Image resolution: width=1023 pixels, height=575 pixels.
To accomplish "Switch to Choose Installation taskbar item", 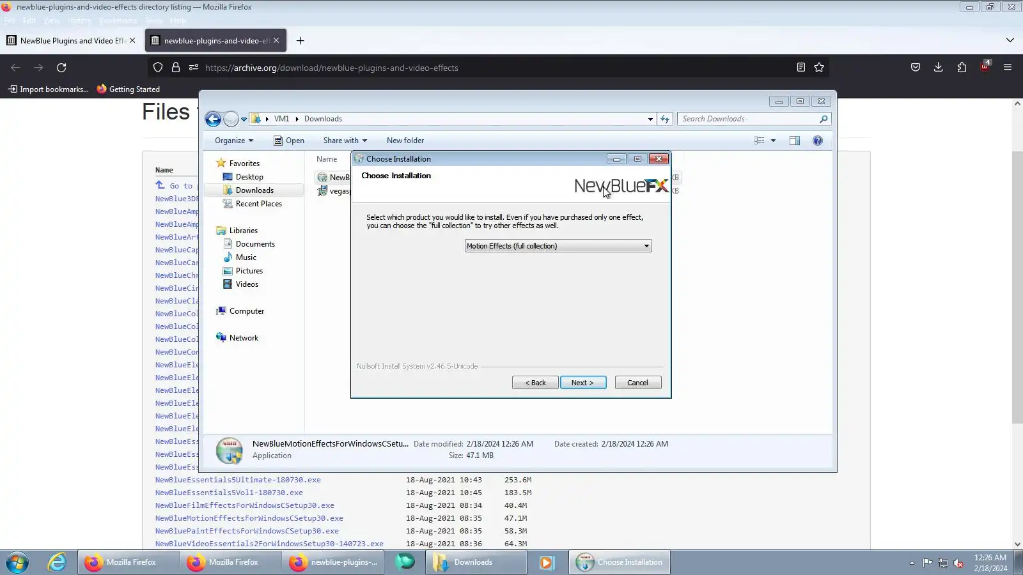I will click(620, 562).
